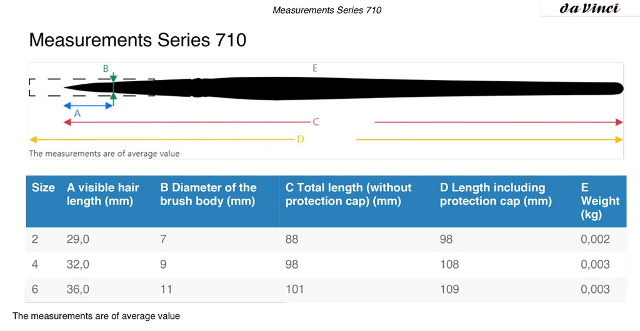Click the black brush silhouette
The width and height of the screenshot is (640, 331).
[x=344, y=88]
